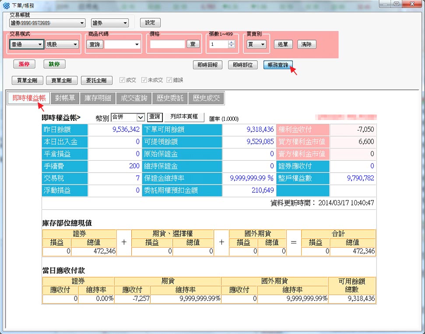Click the 整戶權益數 value 9,790,782
Image resolution: width=425 pixels, height=334 pixels.
coord(361,178)
